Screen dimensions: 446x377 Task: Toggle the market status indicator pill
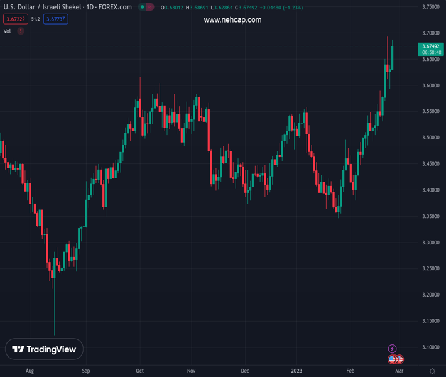tap(146, 7)
